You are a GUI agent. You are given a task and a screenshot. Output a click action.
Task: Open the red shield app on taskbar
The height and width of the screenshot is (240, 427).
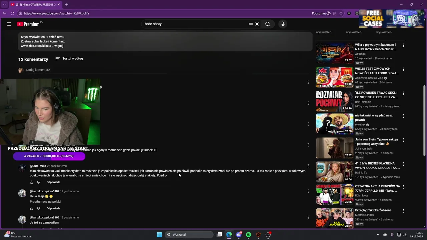(258, 235)
